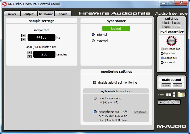Increase ASIO/WDM buffer size up arrow
Viewport: 190px width, 134px height.
[x=29, y=52]
